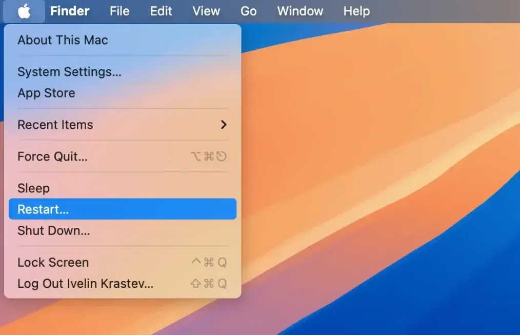Put the Mac to Sleep
Viewport: 520px width, 335px height.
tap(123, 188)
